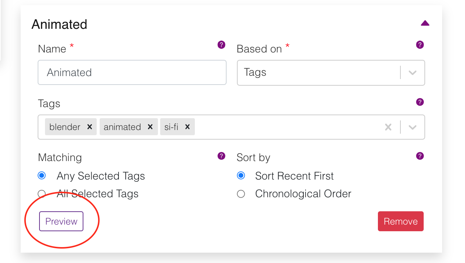
Task: Open the Sort by help icon
Action: pos(420,156)
